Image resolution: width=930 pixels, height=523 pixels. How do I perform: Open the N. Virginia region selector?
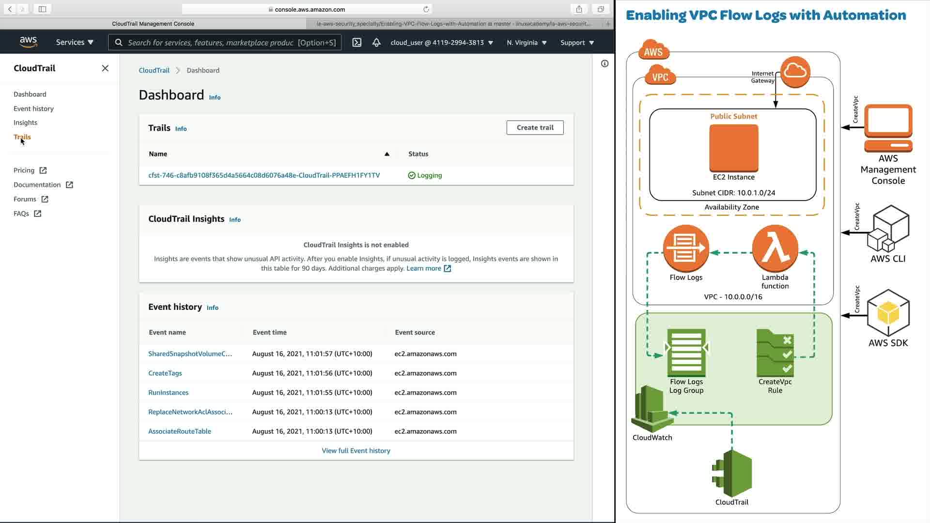527,43
